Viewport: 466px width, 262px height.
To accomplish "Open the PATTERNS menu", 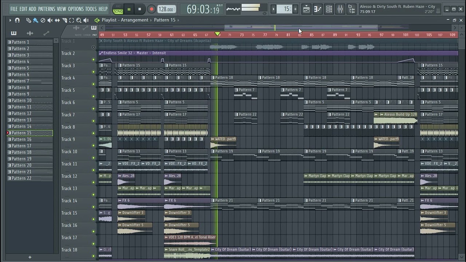I will pyautogui.click(x=47, y=9).
